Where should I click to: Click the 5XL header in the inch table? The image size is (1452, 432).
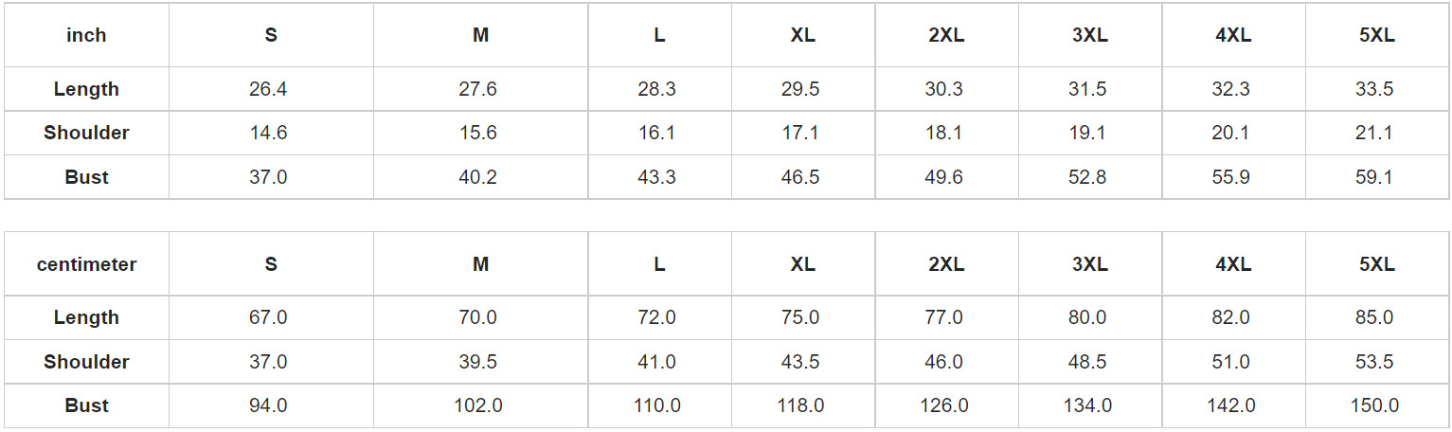1376,36
